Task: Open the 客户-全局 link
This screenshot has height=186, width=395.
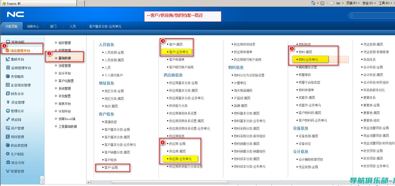Action: tap(111, 168)
